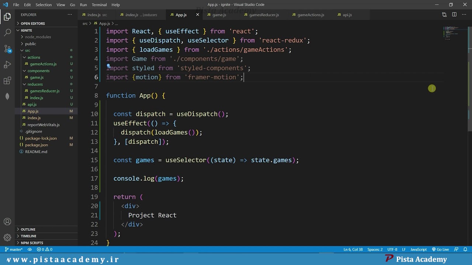This screenshot has height=265, width=472.
Task: Open package-lock.json in the file tree
Action: point(41,138)
